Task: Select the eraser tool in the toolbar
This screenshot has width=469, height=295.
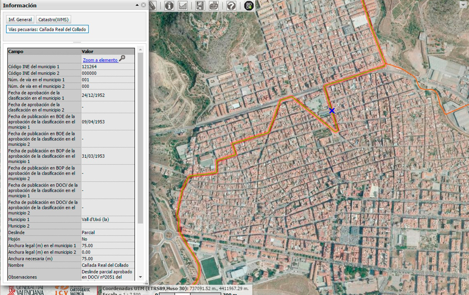Action: click(x=153, y=5)
